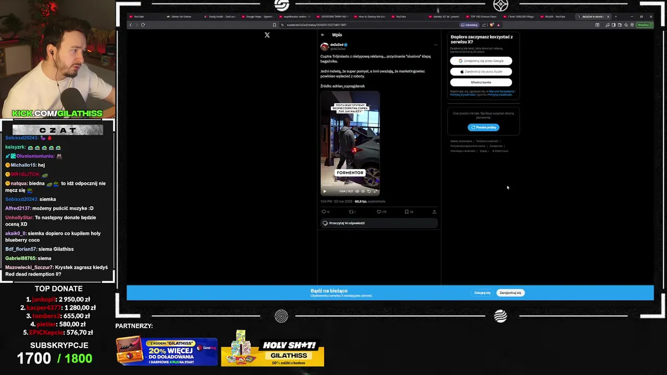Open Przeczytaj 14 odpowiedzi

pyautogui.click(x=379, y=223)
